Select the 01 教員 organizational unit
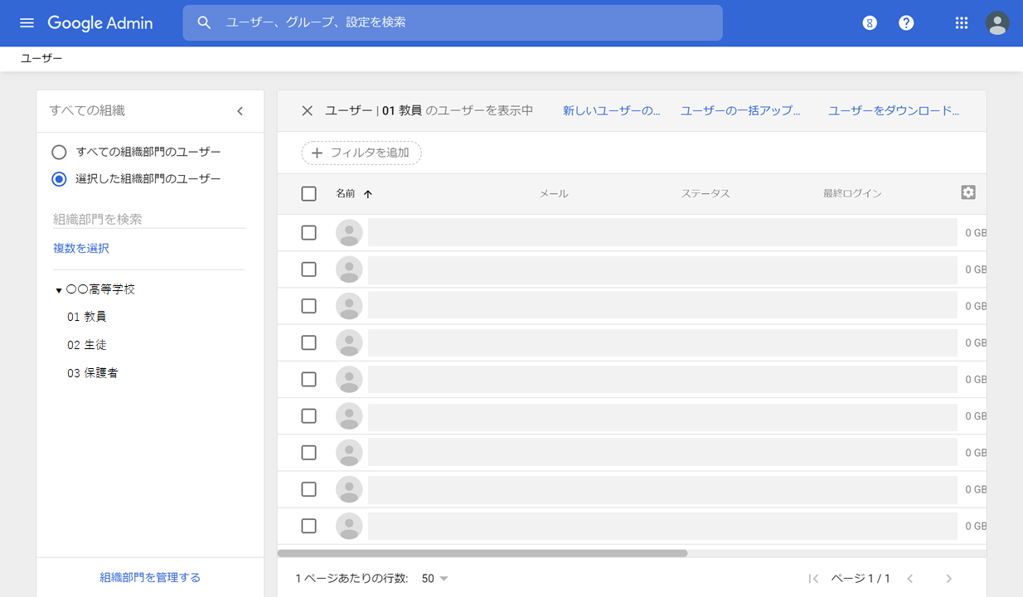The image size is (1023, 597). 87,317
